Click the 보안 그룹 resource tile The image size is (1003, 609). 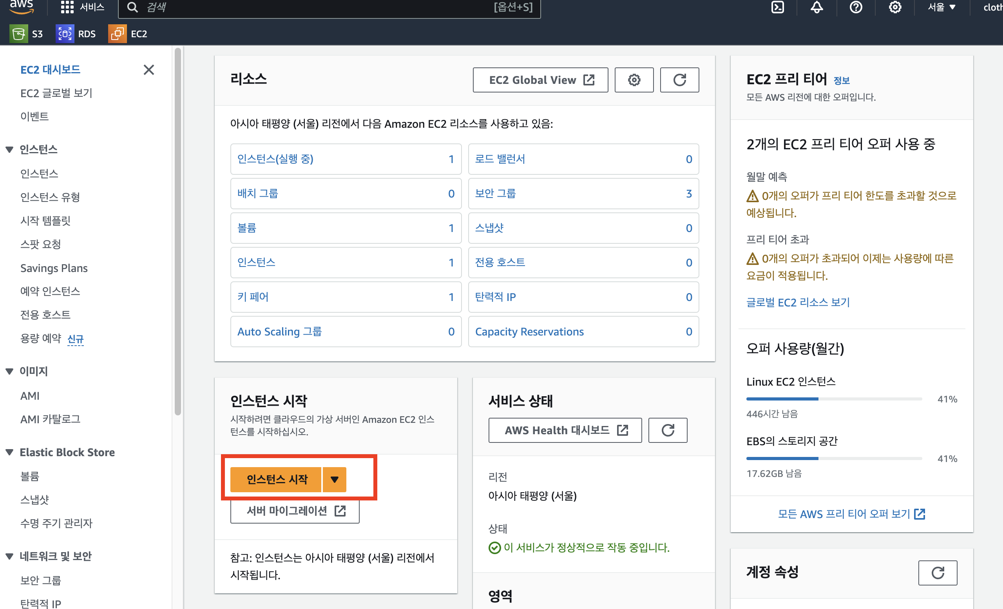(583, 193)
